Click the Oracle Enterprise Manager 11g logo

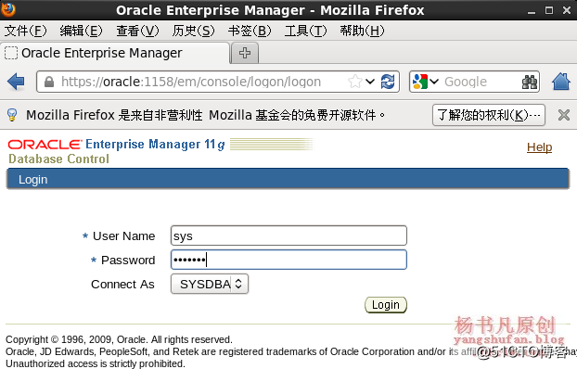(x=116, y=145)
